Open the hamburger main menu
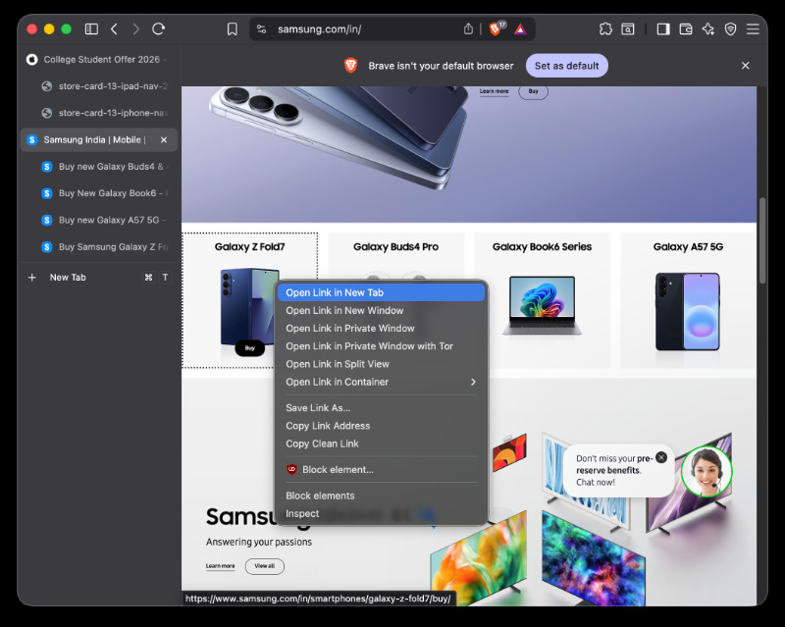Image resolution: width=785 pixels, height=627 pixels. pos(753,29)
